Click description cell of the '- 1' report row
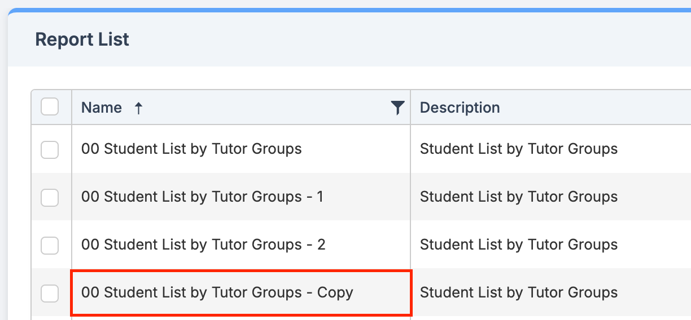The height and width of the screenshot is (320, 691). pos(551,197)
